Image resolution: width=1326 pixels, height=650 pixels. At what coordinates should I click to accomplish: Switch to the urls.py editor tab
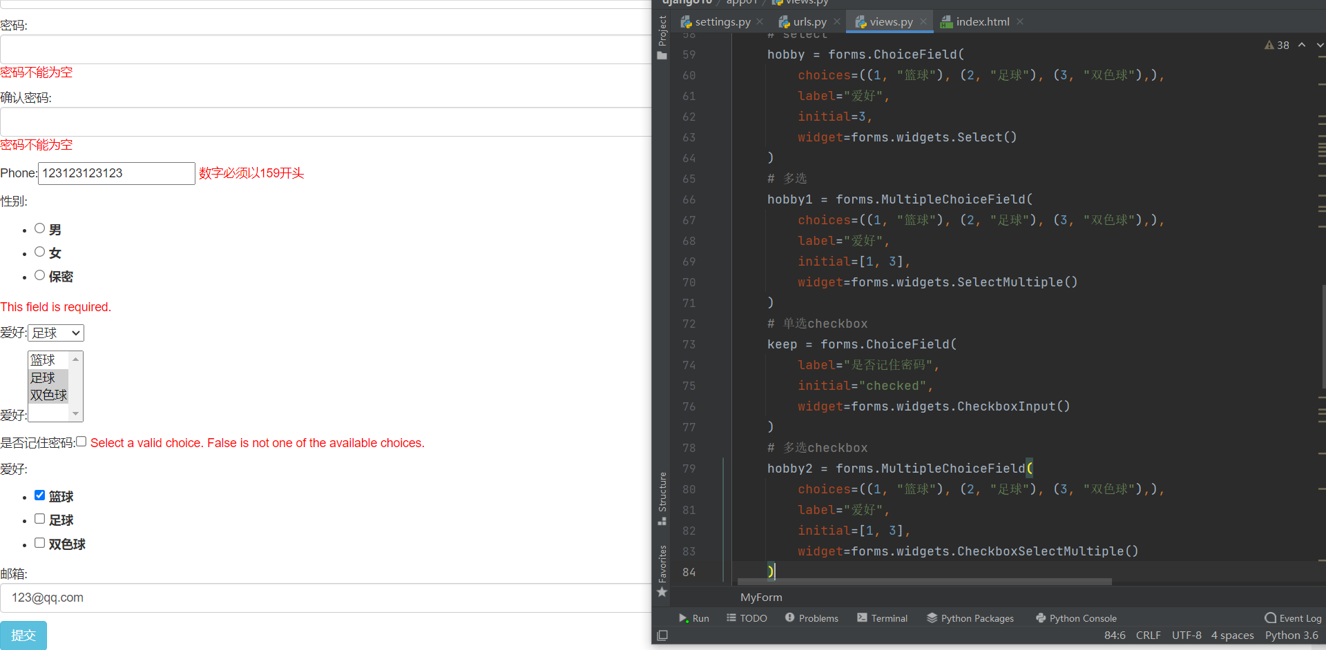point(810,22)
